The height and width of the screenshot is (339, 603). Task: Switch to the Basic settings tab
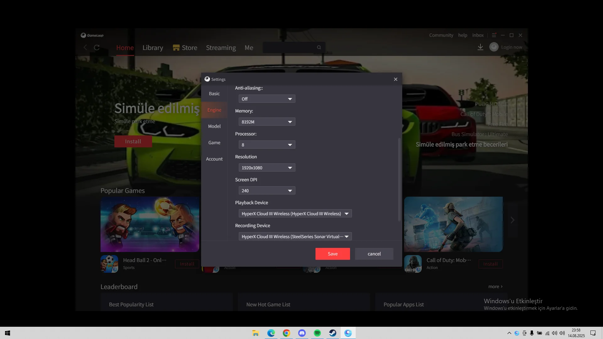pyautogui.click(x=214, y=94)
